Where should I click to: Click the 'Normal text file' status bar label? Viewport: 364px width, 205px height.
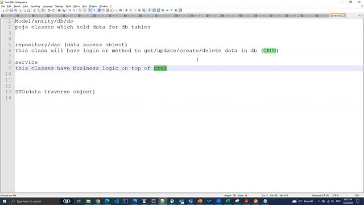(8, 195)
